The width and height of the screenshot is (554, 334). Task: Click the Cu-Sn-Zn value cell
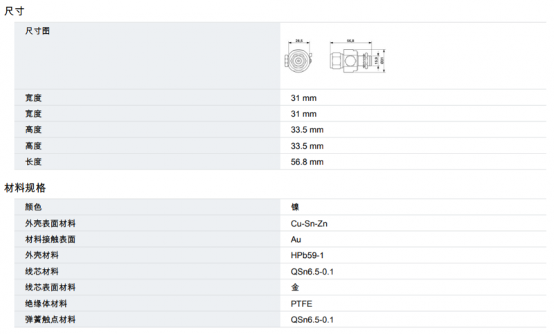[x=310, y=223]
